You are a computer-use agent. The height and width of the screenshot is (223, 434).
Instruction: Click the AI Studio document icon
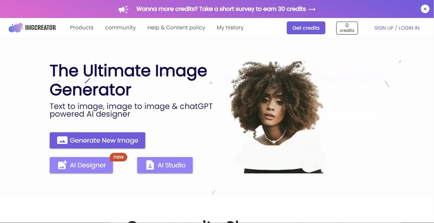(150, 165)
